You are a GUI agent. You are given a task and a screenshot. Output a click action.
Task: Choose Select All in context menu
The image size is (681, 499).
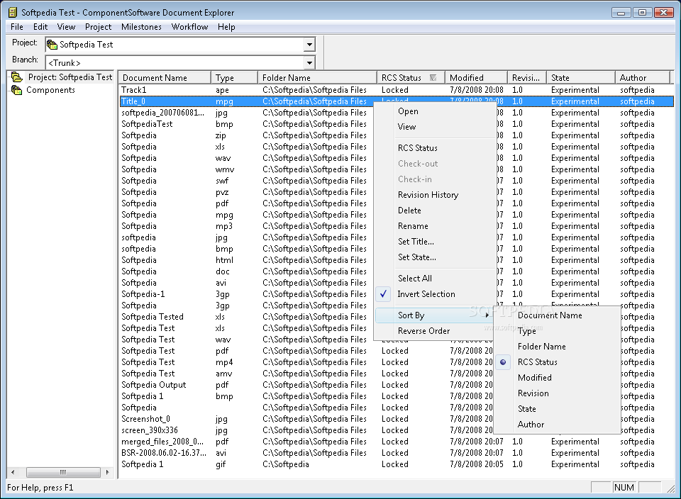[434, 278]
